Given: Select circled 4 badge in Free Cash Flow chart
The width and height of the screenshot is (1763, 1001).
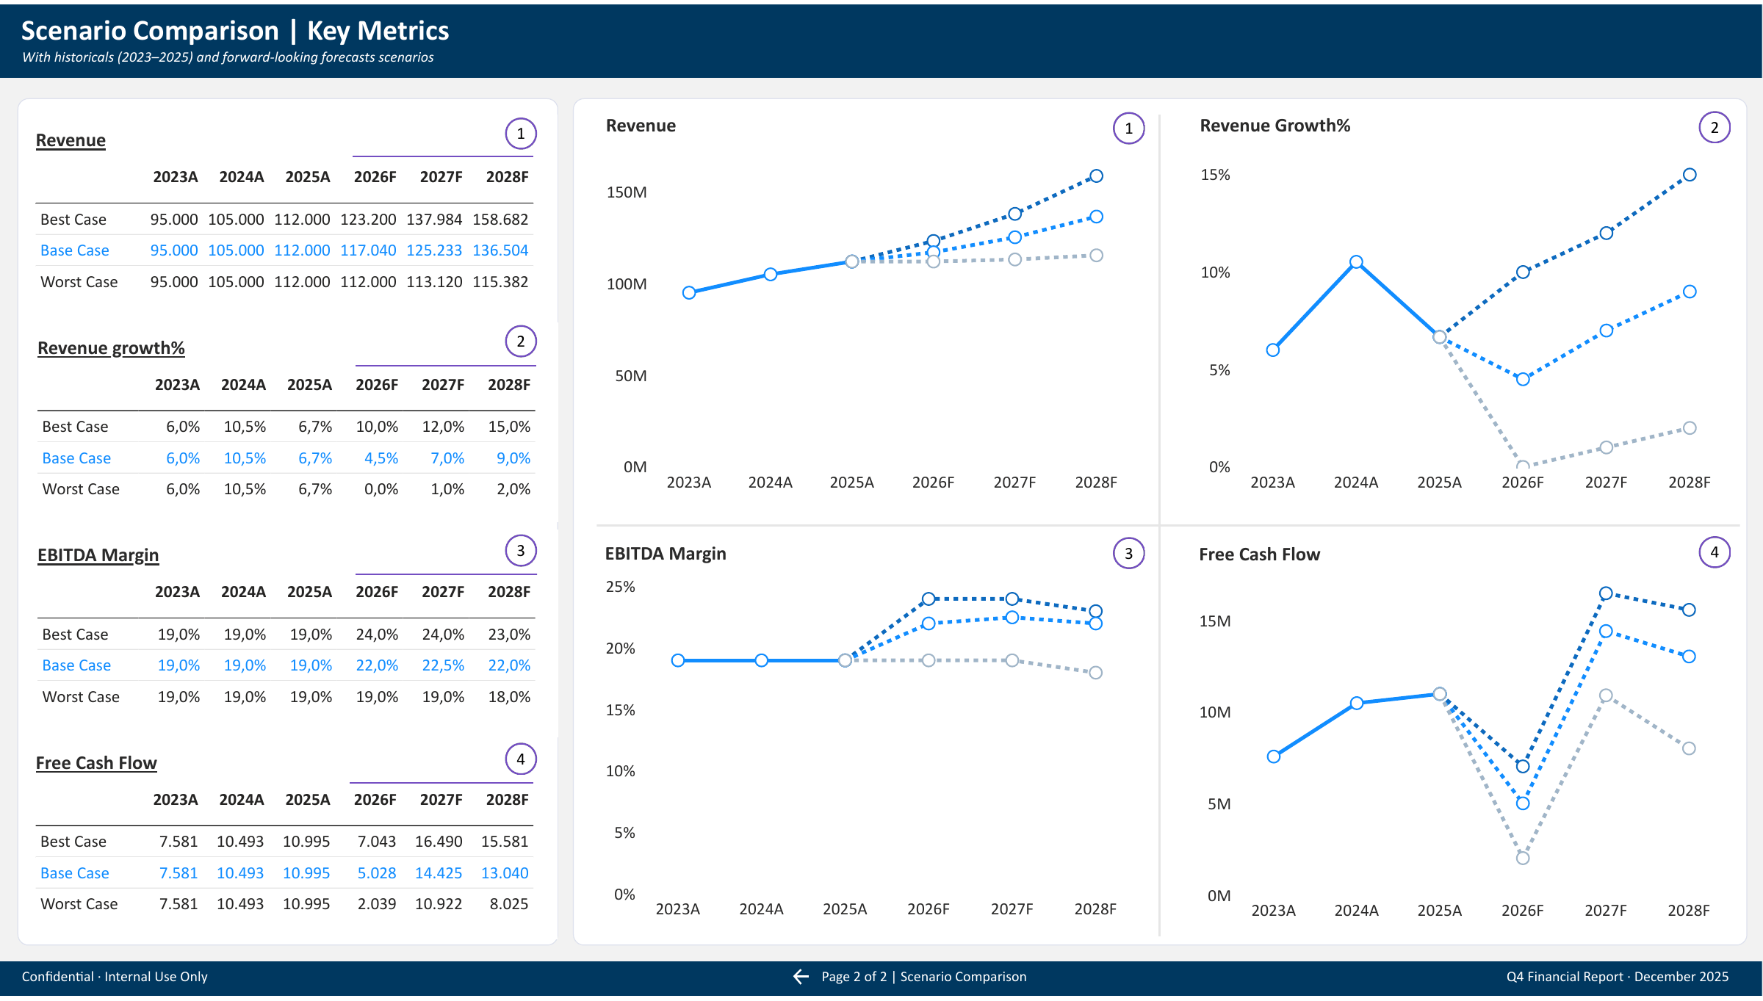Looking at the screenshot, I should (x=1715, y=552).
